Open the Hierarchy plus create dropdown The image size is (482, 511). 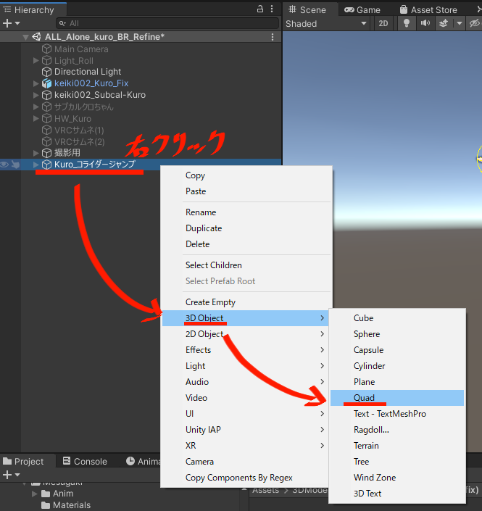coord(11,23)
